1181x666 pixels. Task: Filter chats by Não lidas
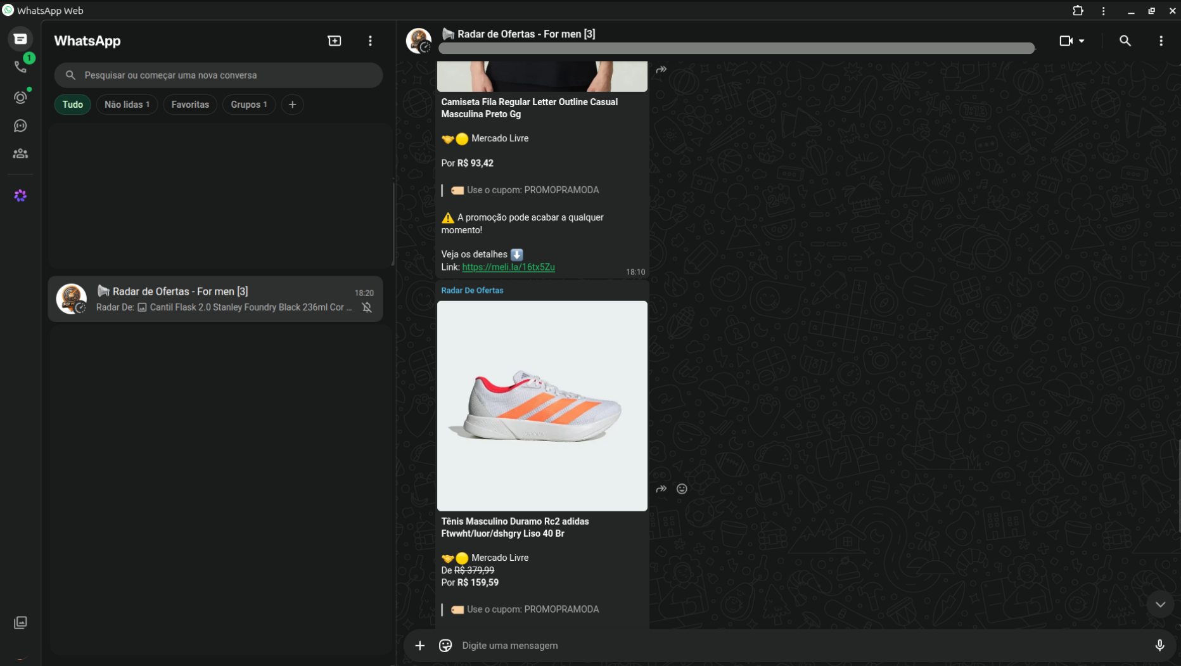click(127, 105)
